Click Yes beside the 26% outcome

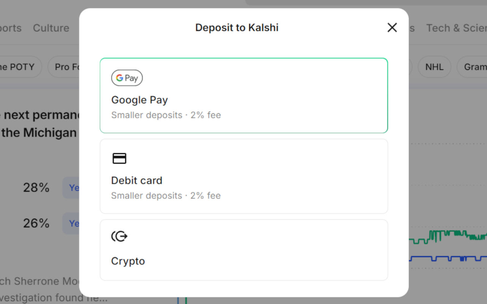[x=72, y=223]
